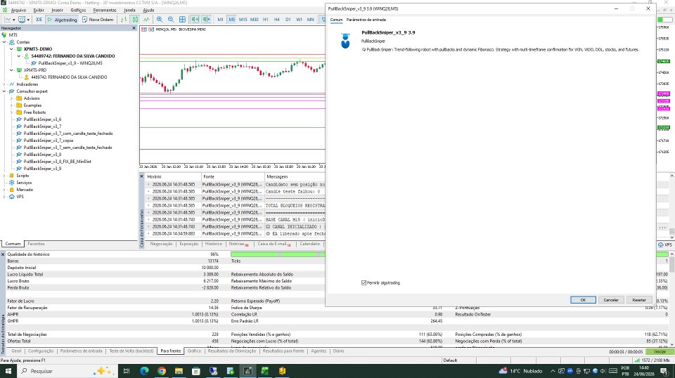Select line chart type icon
Viewport: 675px width, 378px height.
(x=146, y=20)
